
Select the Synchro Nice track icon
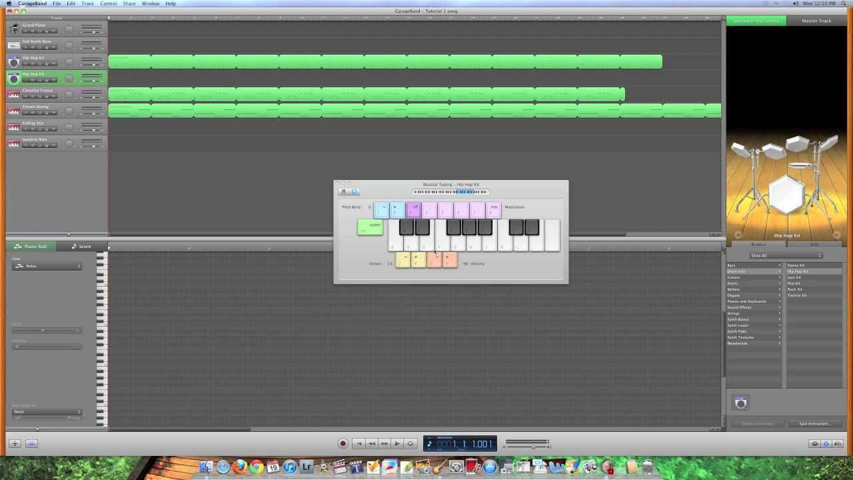13,143
